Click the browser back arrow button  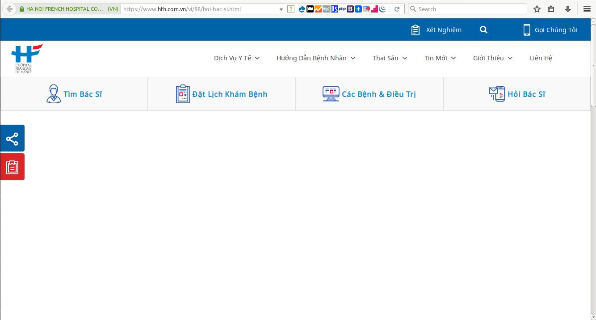click(x=9, y=9)
